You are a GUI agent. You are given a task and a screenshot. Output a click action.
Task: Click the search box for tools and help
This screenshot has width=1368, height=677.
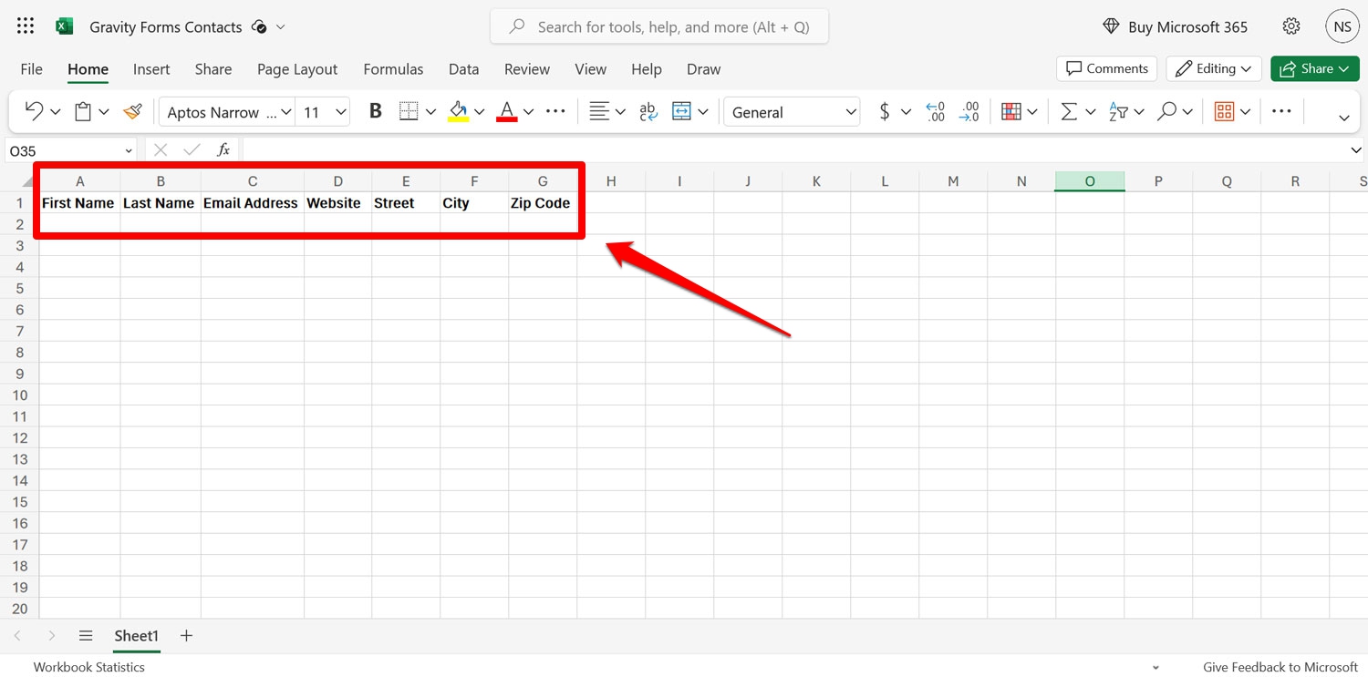tap(659, 26)
